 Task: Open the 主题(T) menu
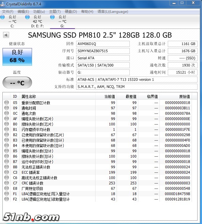(55, 12)
